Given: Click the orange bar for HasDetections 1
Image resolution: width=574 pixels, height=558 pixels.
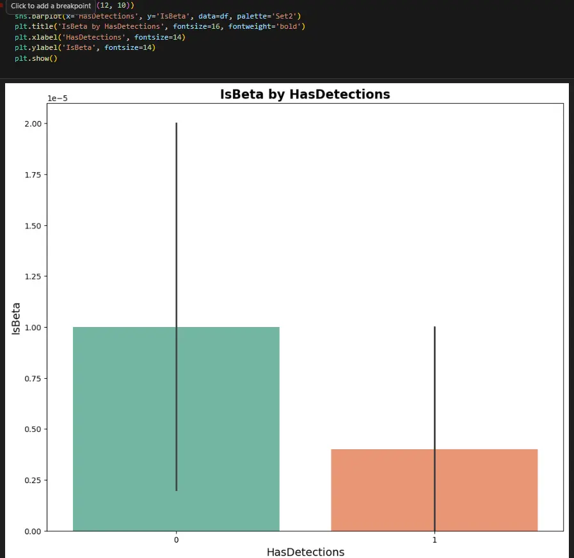Looking at the screenshot, I should (434, 490).
